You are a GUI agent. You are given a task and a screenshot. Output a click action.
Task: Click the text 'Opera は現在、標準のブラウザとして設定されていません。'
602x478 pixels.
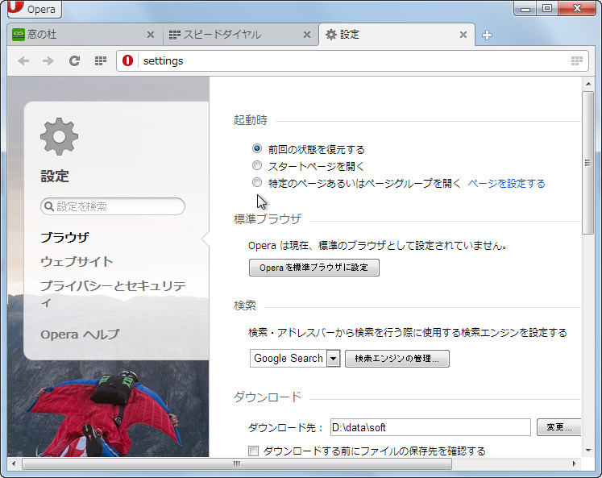click(378, 245)
